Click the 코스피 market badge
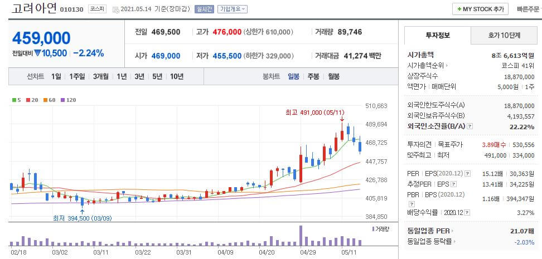This screenshot has width=542, height=259. pos(97,9)
